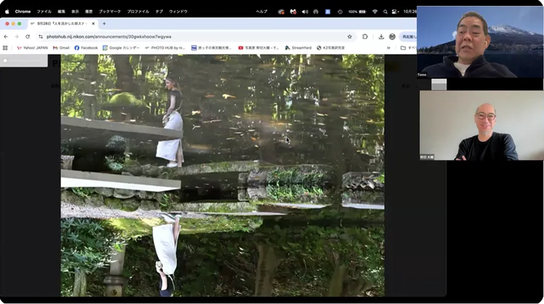Open the macOS Control Center menu
The width and height of the screenshot is (544, 304).
coord(394,11)
